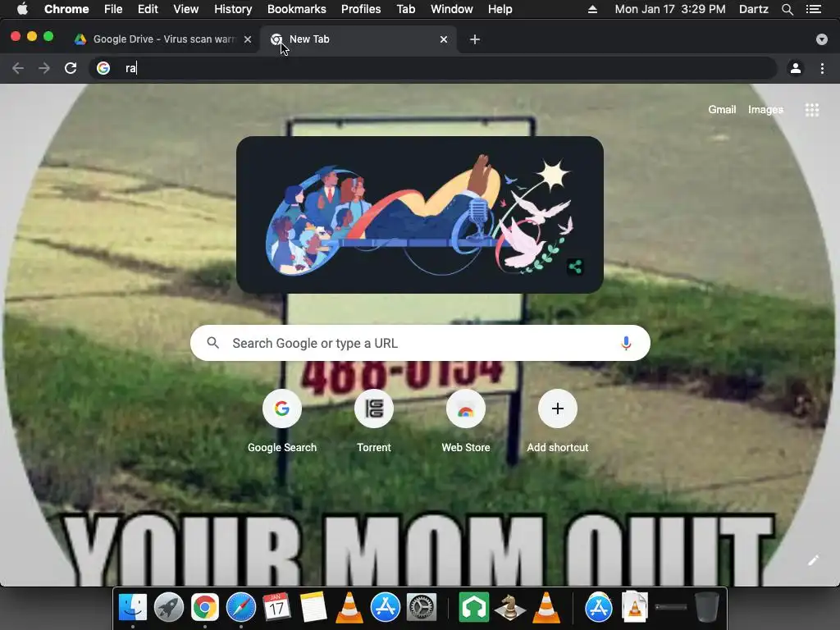Viewport: 840px width, 630px height.
Task: Open the Web Store shortcut
Action: coord(466,421)
